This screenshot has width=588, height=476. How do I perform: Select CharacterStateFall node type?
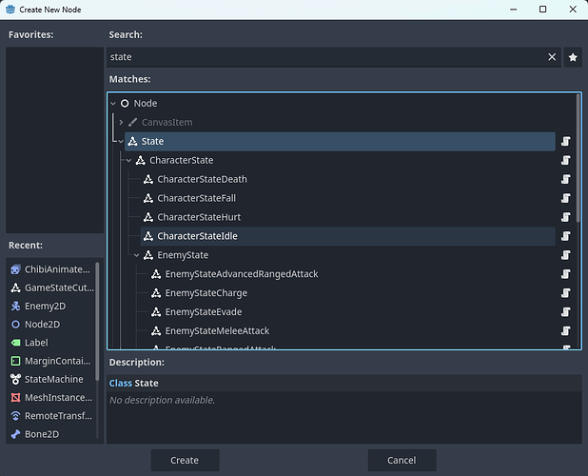(x=197, y=198)
